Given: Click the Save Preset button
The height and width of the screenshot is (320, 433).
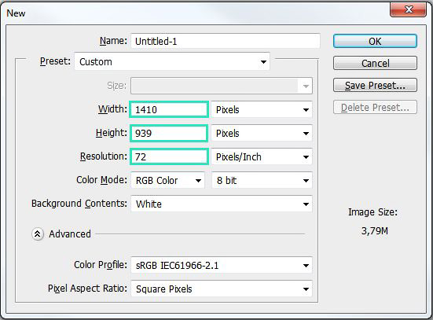Looking at the screenshot, I should tap(375, 85).
